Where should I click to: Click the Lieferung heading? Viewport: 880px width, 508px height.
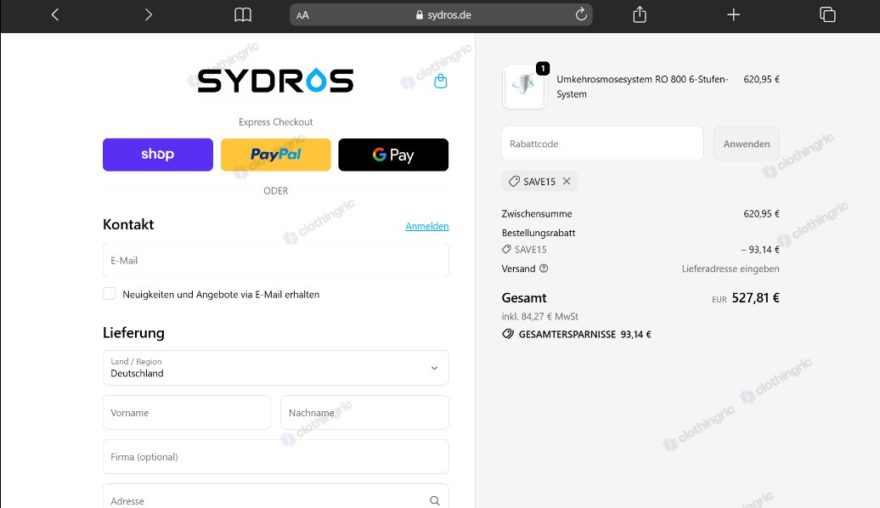pos(133,332)
